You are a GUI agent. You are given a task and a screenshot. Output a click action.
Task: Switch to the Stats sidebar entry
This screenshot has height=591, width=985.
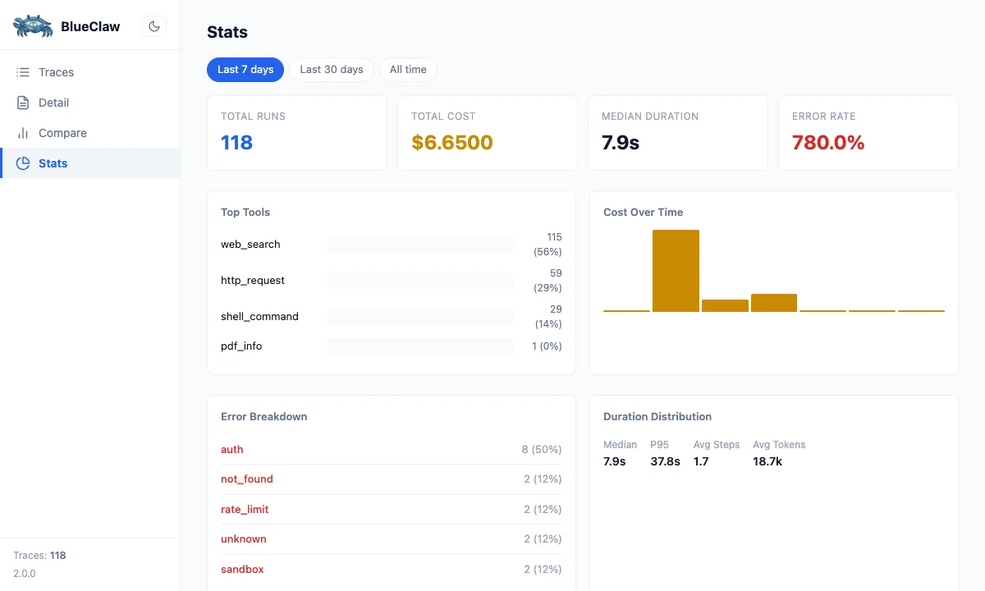(x=53, y=163)
